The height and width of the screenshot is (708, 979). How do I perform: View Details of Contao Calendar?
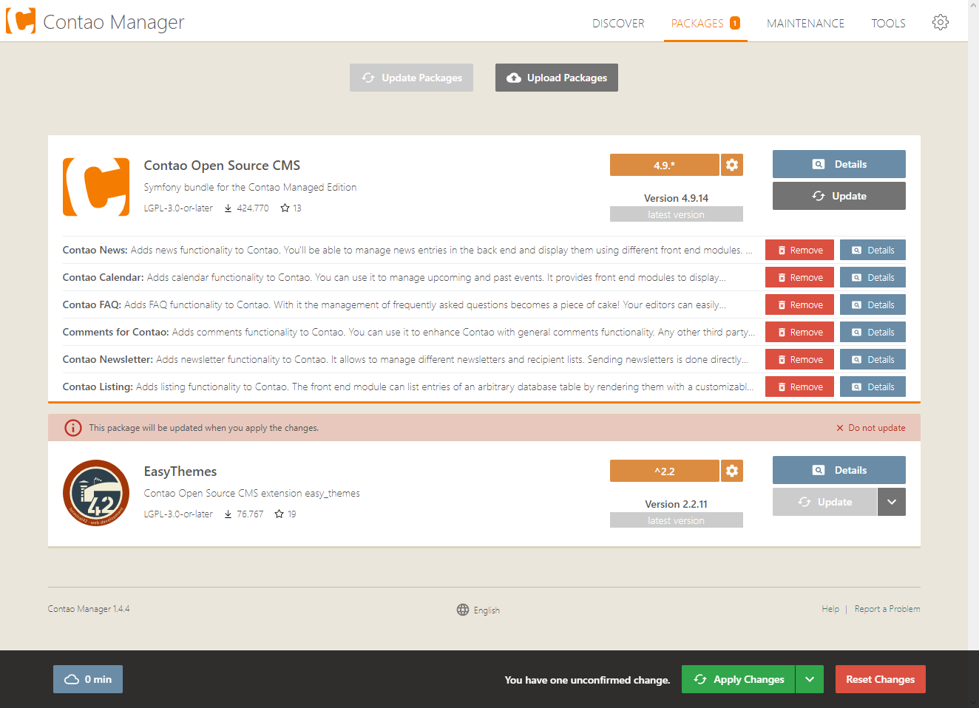(873, 277)
